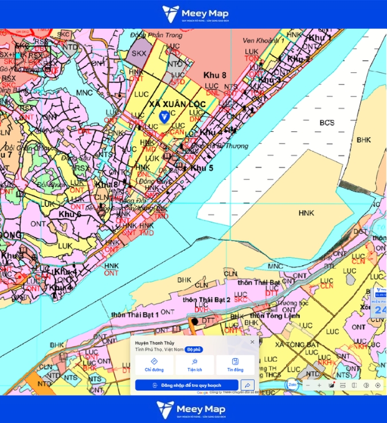Click 'XÃ TÒNG BẠT' map label
The image size is (387, 423).
(x=298, y=344)
